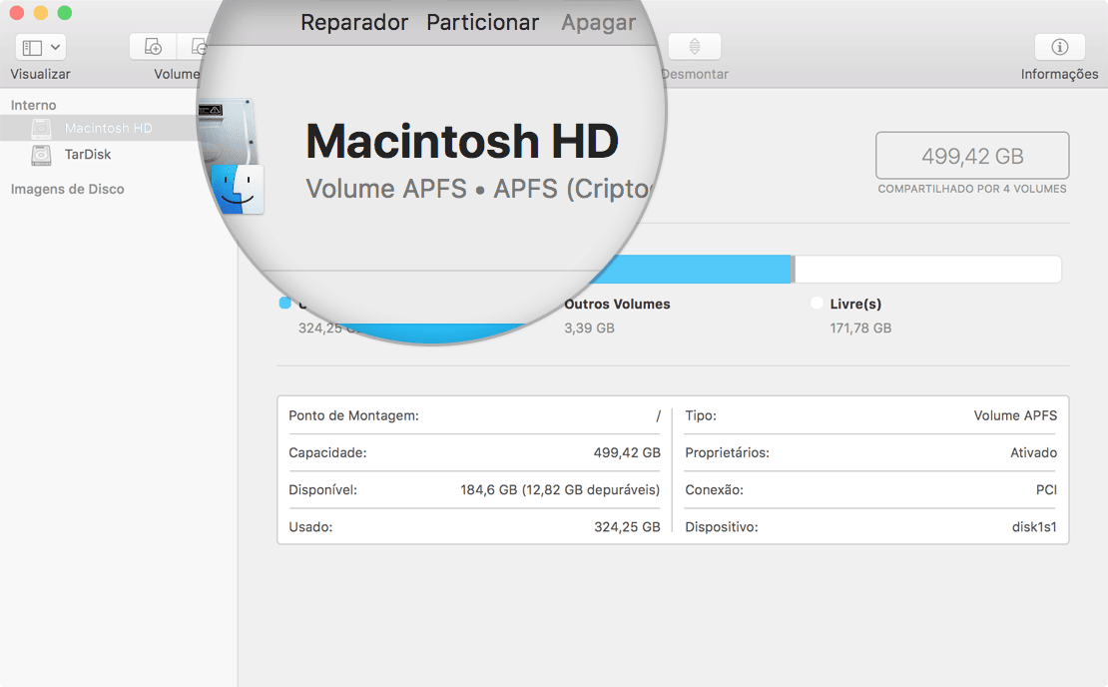Click the 499,42 GB capacity box
This screenshot has height=687, width=1108.
point(972,156)
